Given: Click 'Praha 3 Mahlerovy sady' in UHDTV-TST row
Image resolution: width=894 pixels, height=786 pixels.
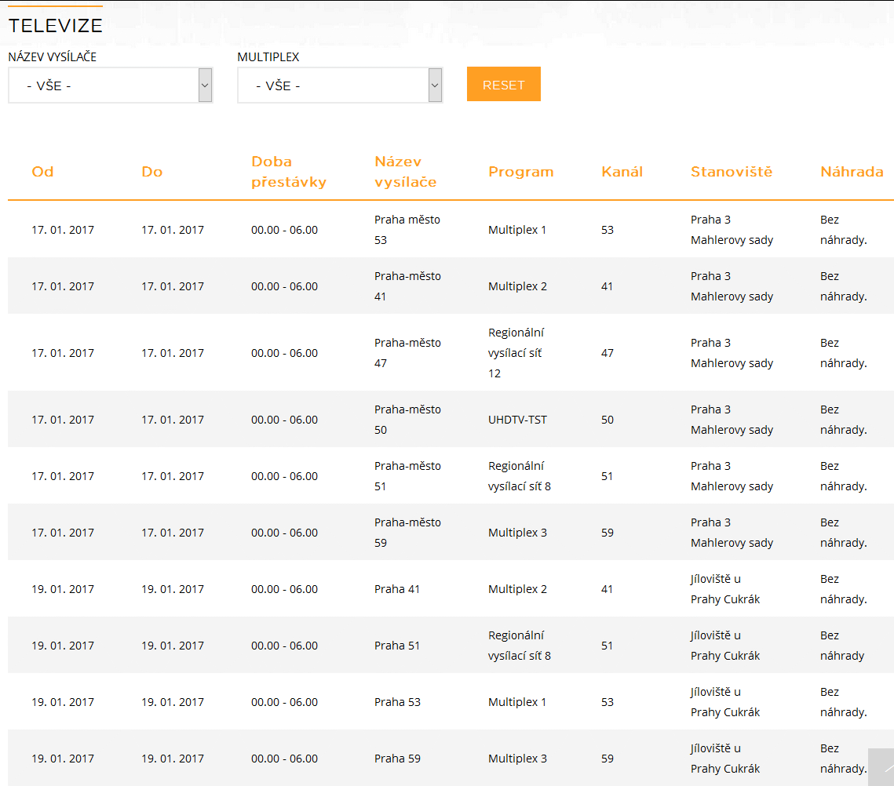Looking at the screenshot, I should coord(732,420).
